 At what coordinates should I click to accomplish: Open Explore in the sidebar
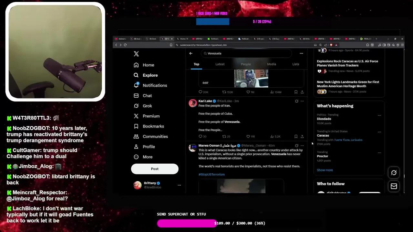[146, 75]
